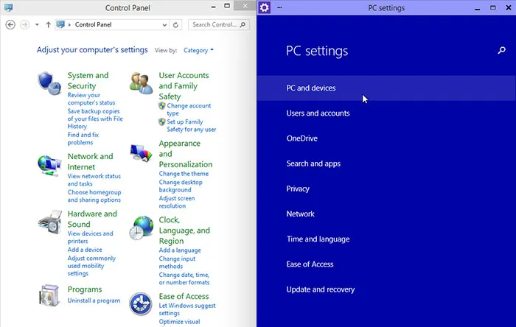Click the System and Security shield icon
516x327 pixels.
tap(49, 81)
